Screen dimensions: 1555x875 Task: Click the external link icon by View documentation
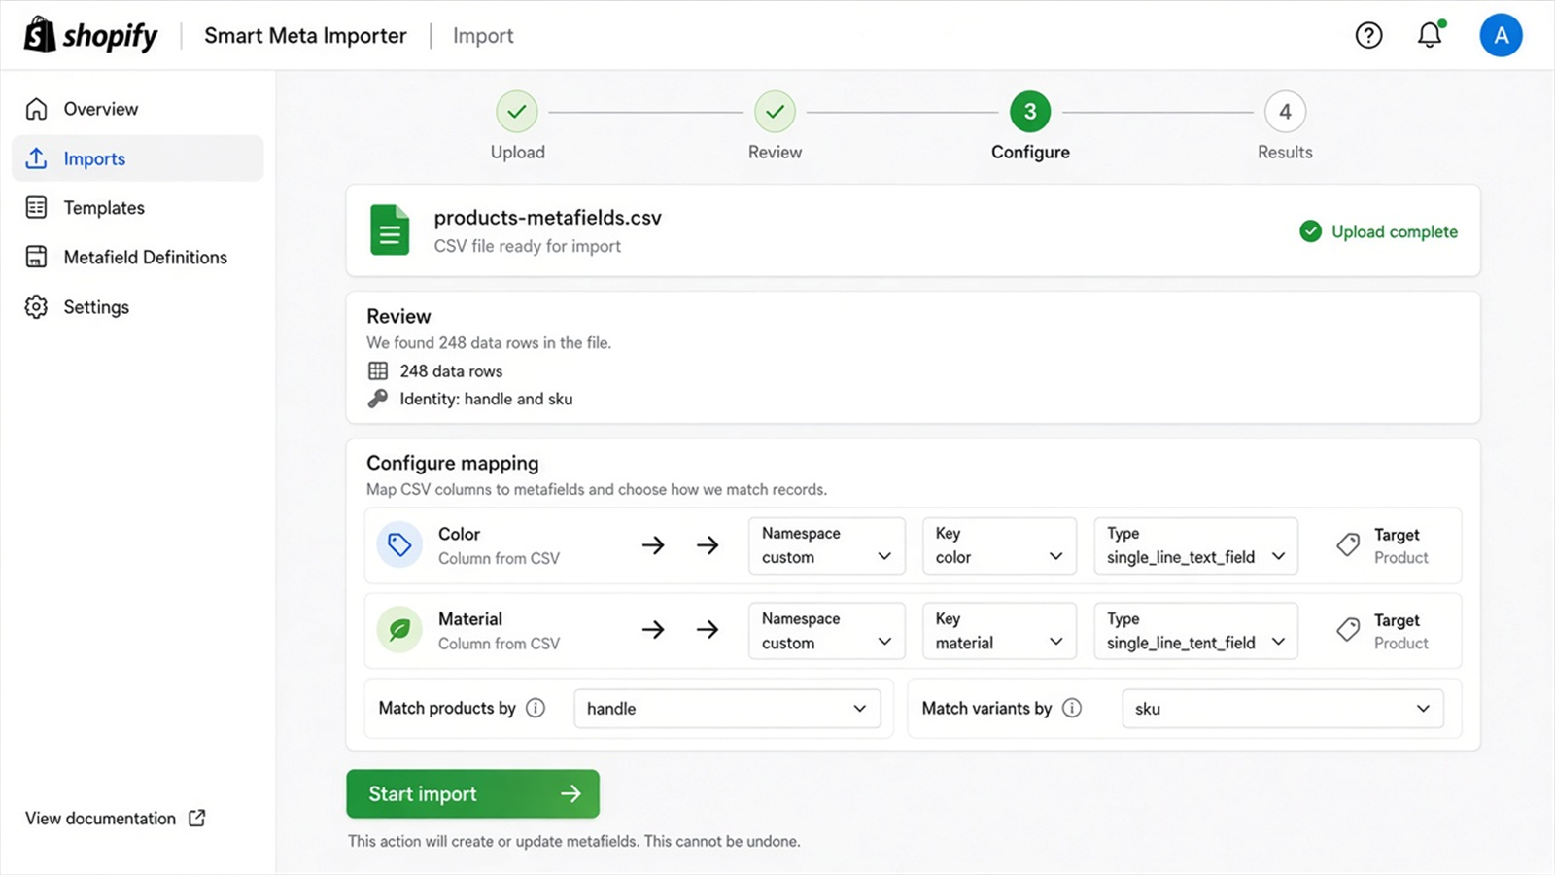pos(197,818)
